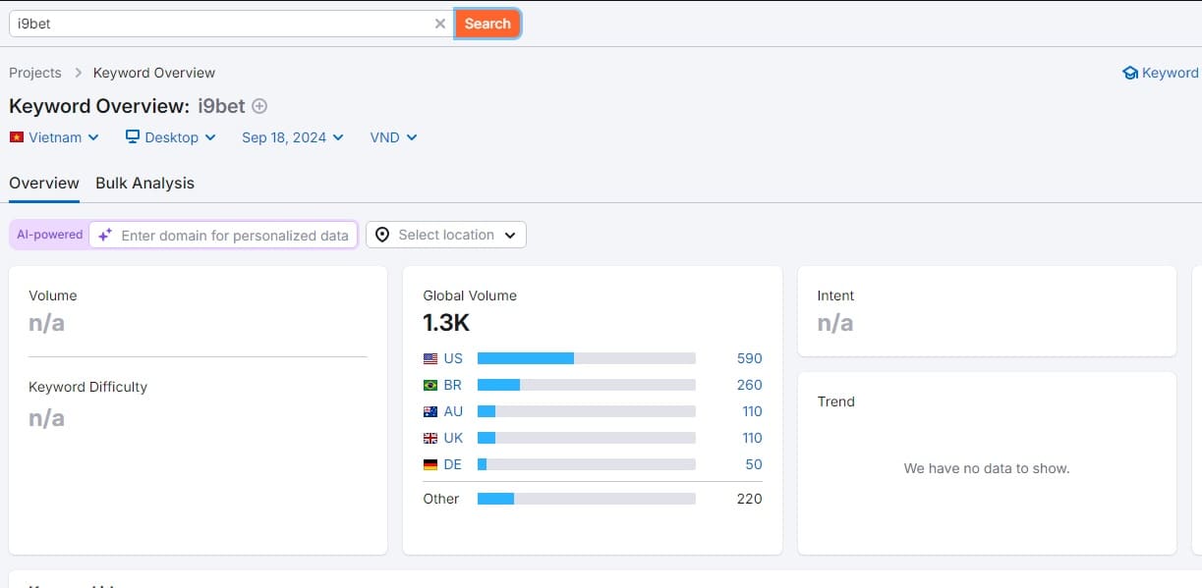Click the BR country link
Viewport: 1202px width, 588px height.
point(452,385)
